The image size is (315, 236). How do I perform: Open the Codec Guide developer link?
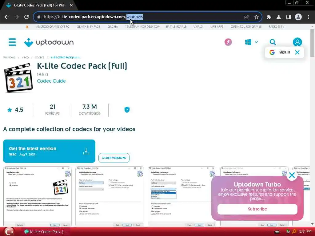click(x=51, y=81)
